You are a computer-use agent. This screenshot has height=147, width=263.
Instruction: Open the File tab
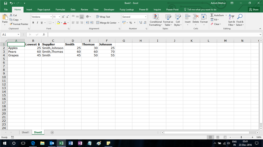[x=6, y=9]
